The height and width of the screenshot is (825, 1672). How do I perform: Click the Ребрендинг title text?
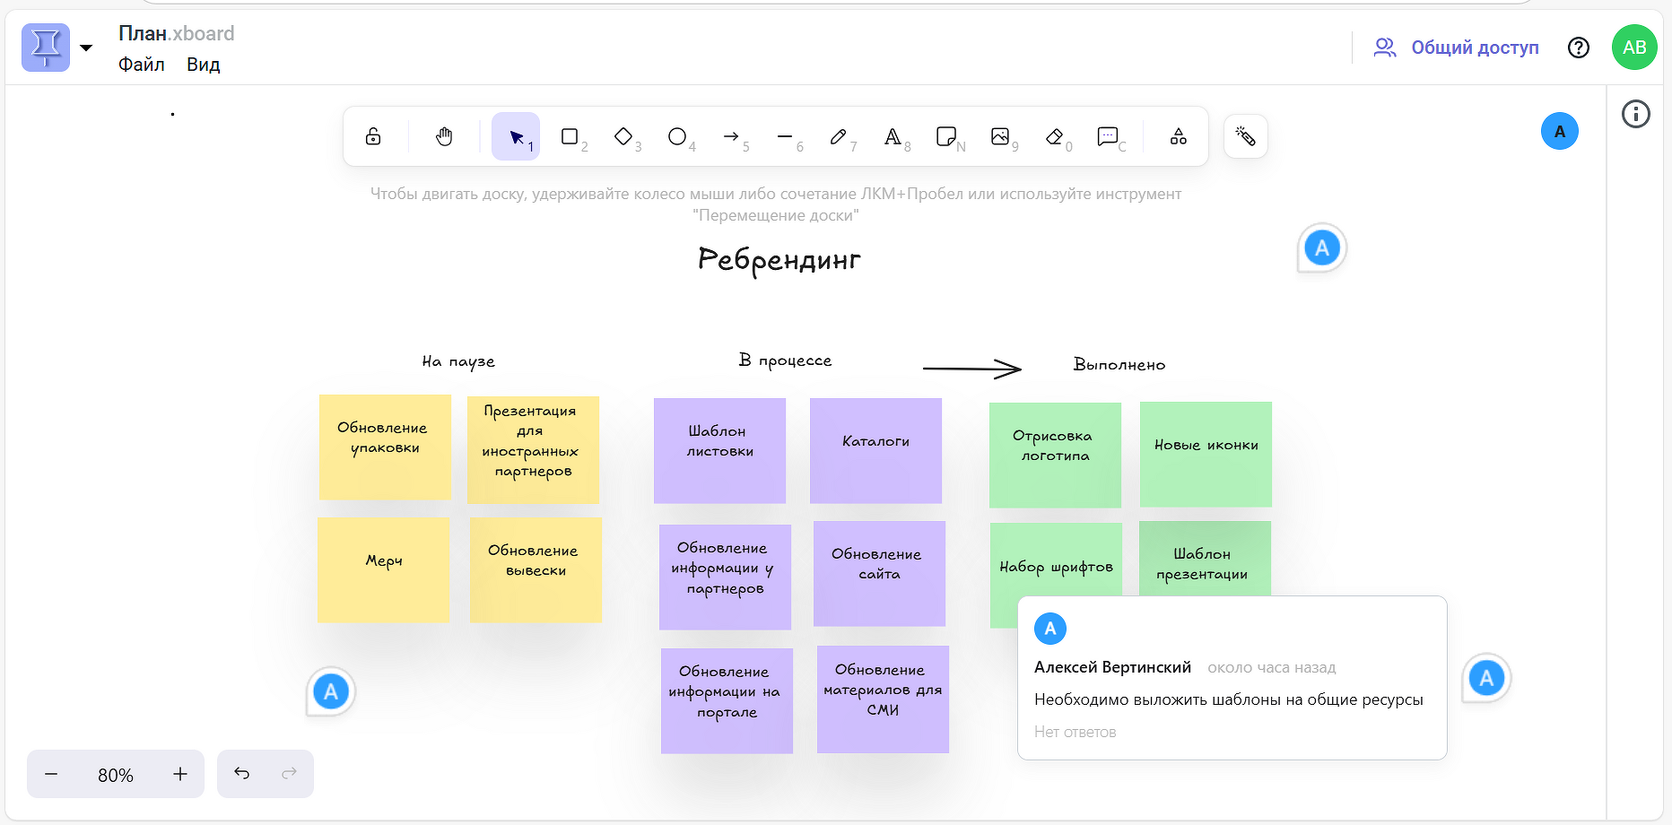pyautogui.click(x=779, y=260)
